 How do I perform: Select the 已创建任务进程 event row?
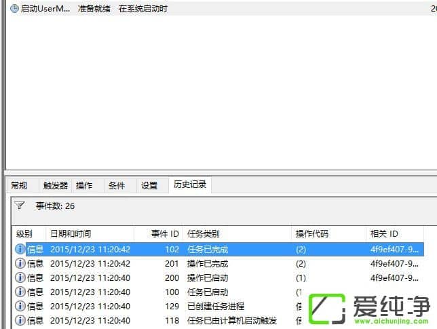click(219, 306)
